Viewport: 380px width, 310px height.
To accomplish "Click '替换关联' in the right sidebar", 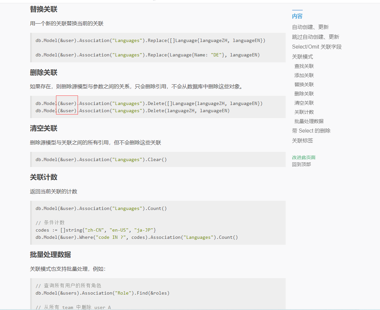I will pyautogui.click(x=304, y=85).
